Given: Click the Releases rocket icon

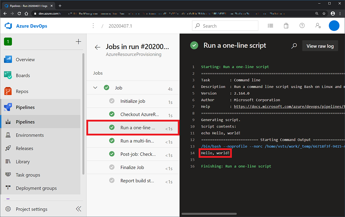Looking at the screenshot, I should 8,148.
